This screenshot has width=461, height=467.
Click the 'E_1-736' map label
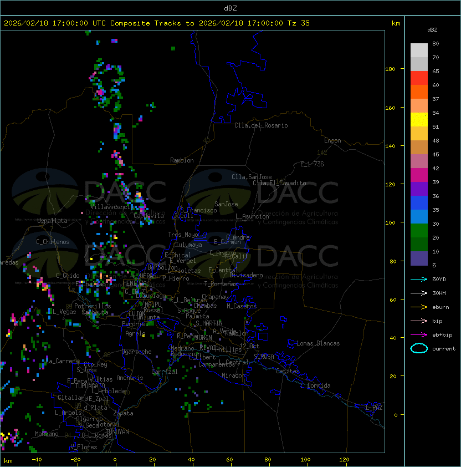[x=312, y=164]
